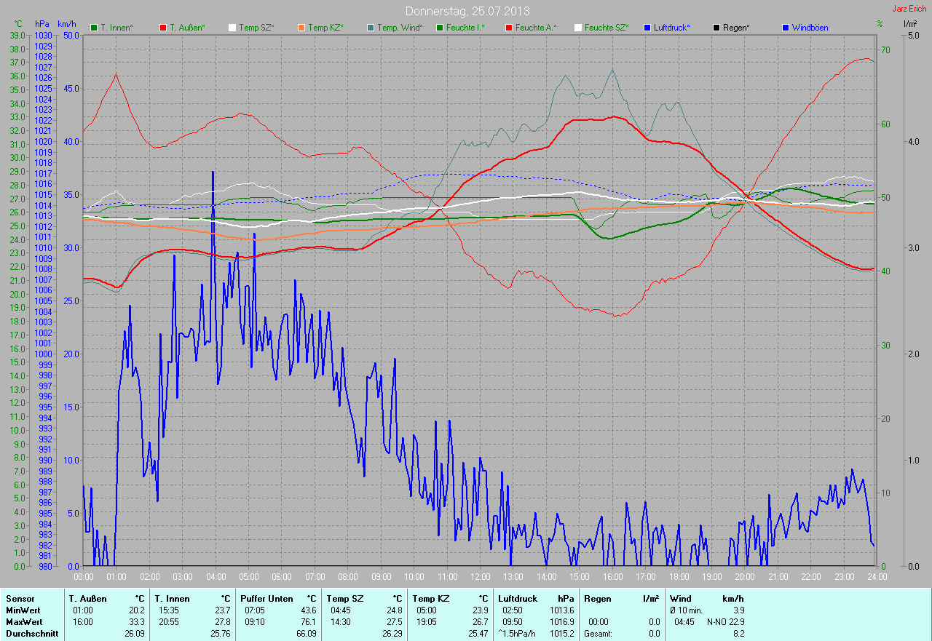932x641 pixels.
Task: Click the 12:00 time axis label
Action: pos(480,577)
